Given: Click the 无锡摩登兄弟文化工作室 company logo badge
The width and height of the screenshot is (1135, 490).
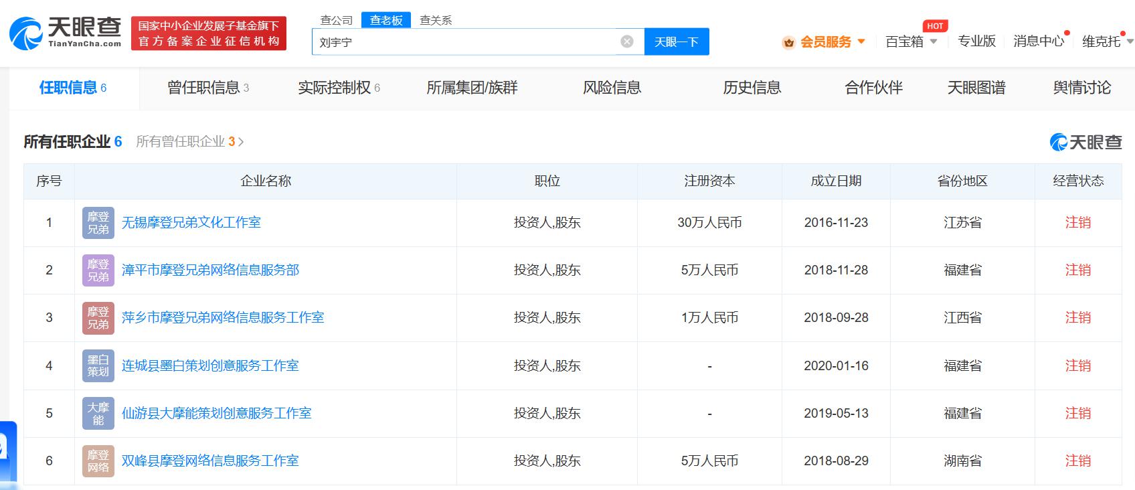Looking at the screenshot, I should click(x=98, y=223).
